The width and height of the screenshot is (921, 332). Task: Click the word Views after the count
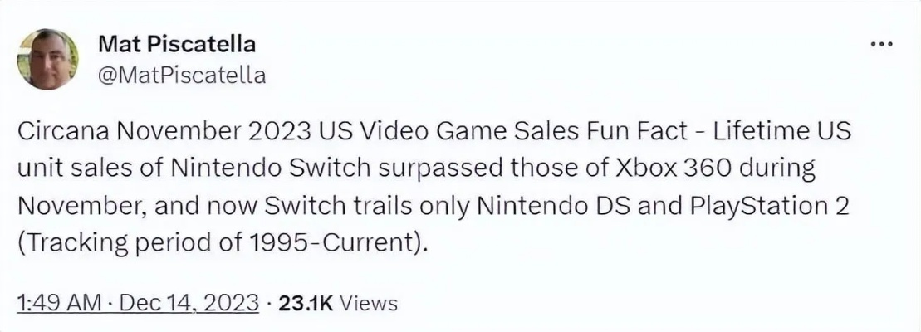(x=370, y=303)
